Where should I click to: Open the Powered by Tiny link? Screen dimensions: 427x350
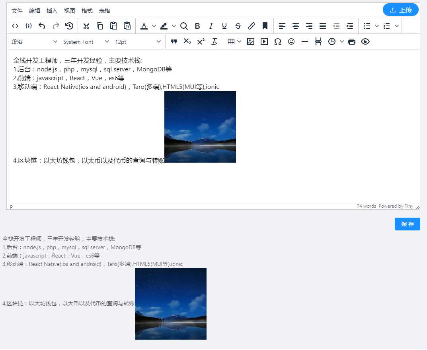(396, 206)
